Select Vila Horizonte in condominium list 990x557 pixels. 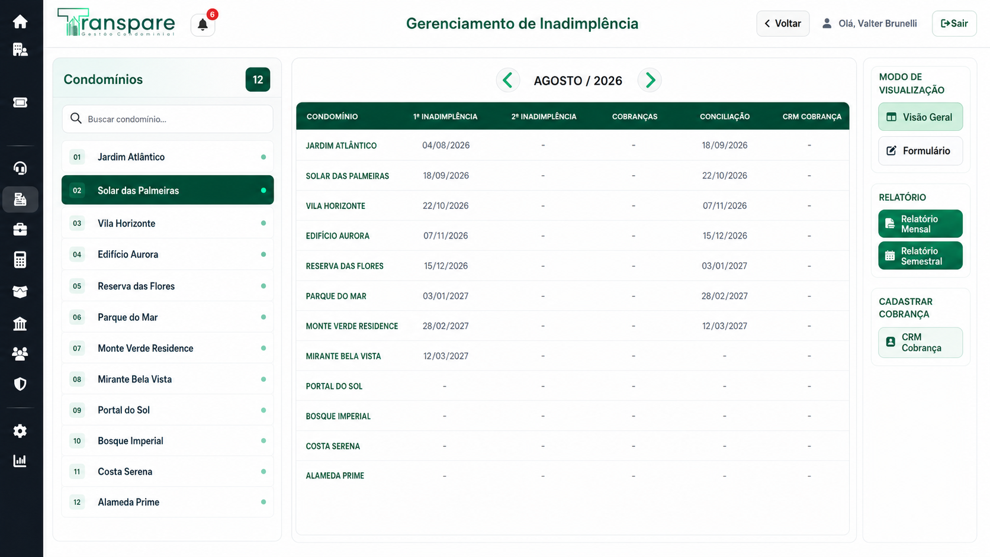[x=168, y=223]
